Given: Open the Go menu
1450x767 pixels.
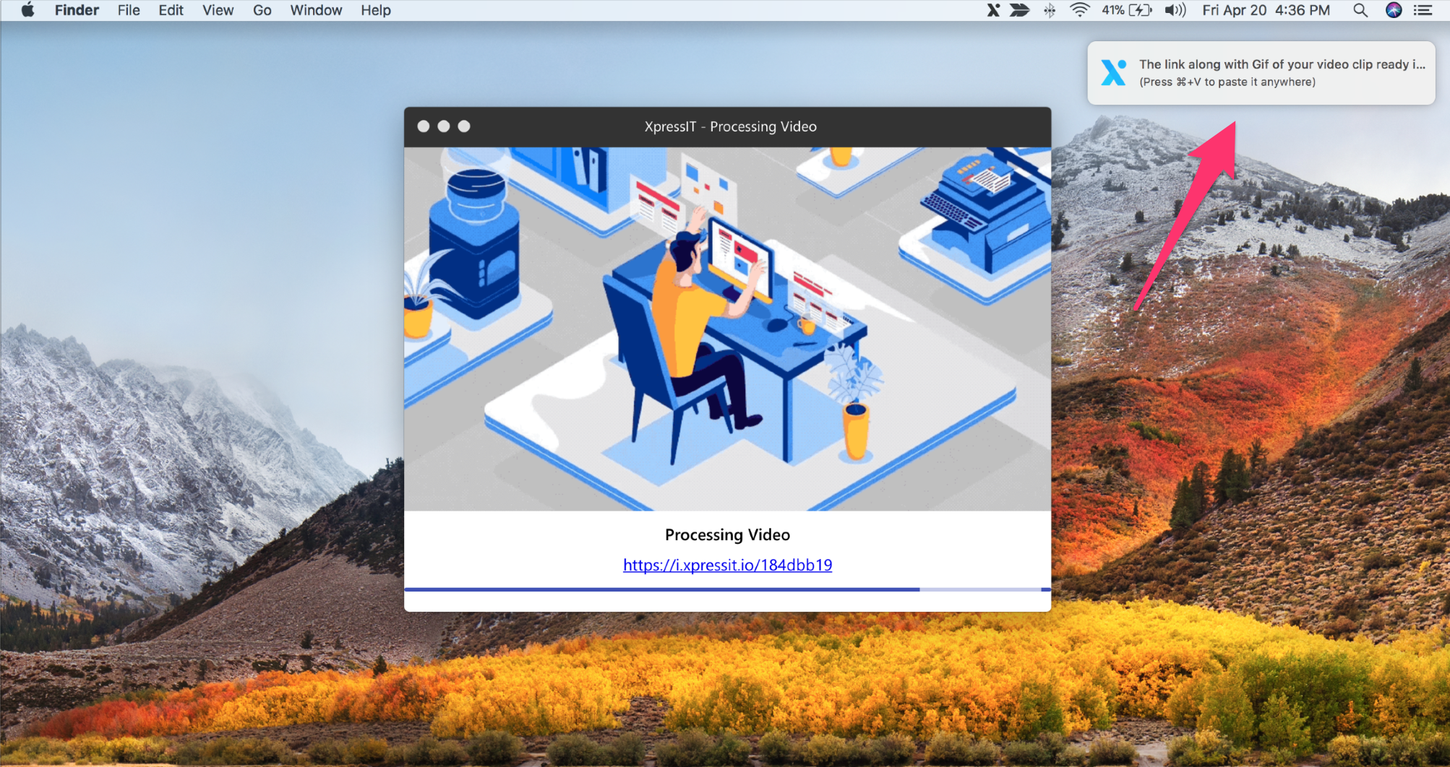Looking at the screenshot, I should click(x=262, y=10).
